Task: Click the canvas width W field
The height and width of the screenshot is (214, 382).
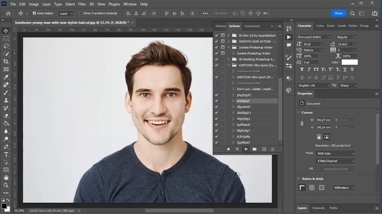Action: [323, 120]
